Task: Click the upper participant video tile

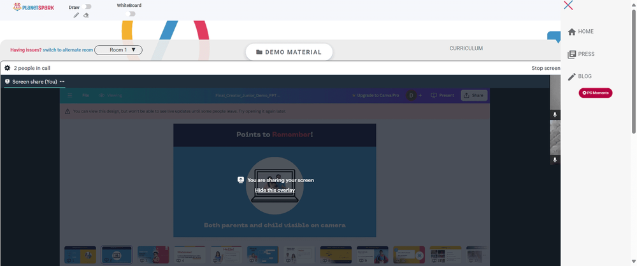Action: pyautogui.click(x=555, y=97)
